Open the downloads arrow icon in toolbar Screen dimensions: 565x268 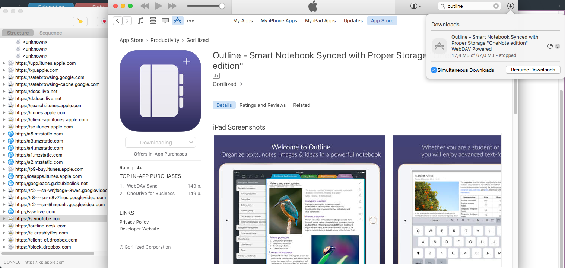[511, 6]
